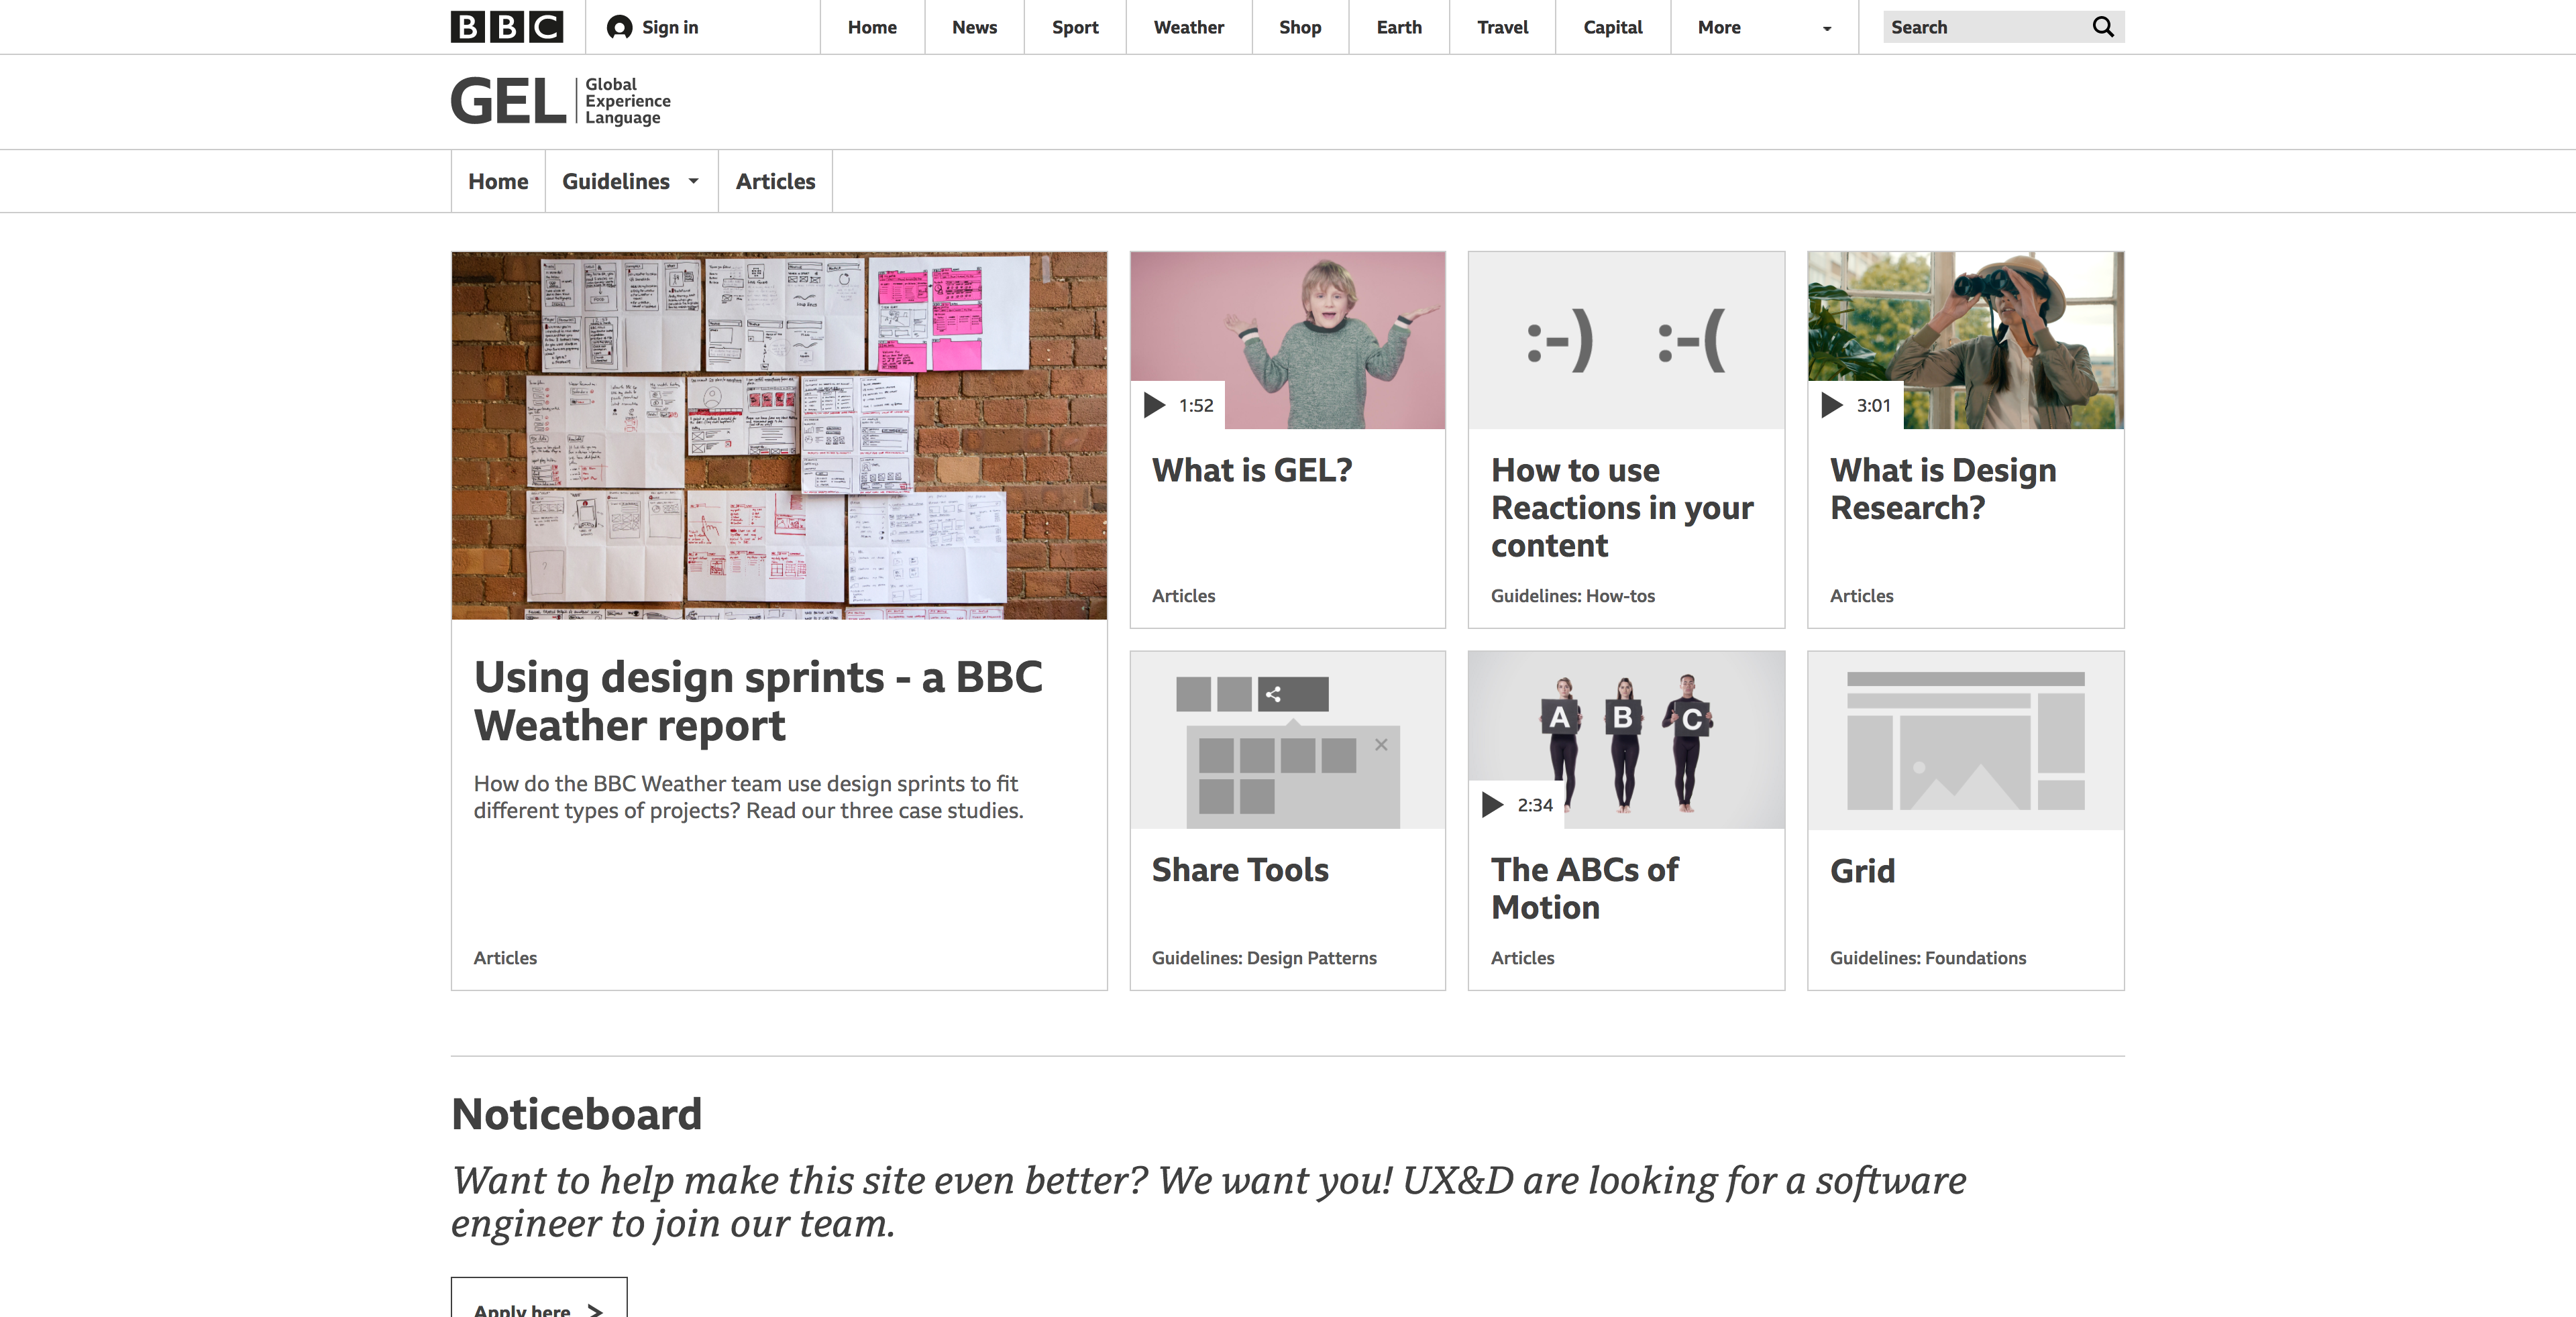
Task: Select the Guidelines tab
Action: tap(631, 181)
